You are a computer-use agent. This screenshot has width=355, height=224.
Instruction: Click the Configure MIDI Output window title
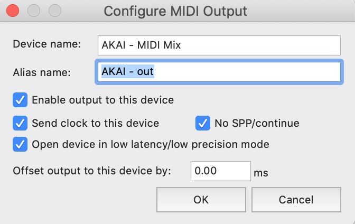pyautogui.click(x=175, y=11)
